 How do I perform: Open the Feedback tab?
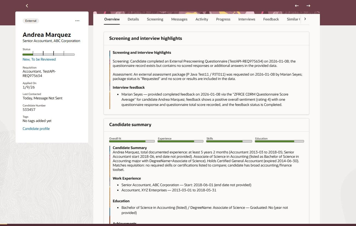(271, 19)
